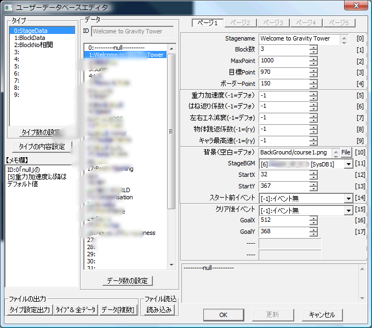Click the タイプ設定出力 button

pyautogui.click(x=30, y=310)
